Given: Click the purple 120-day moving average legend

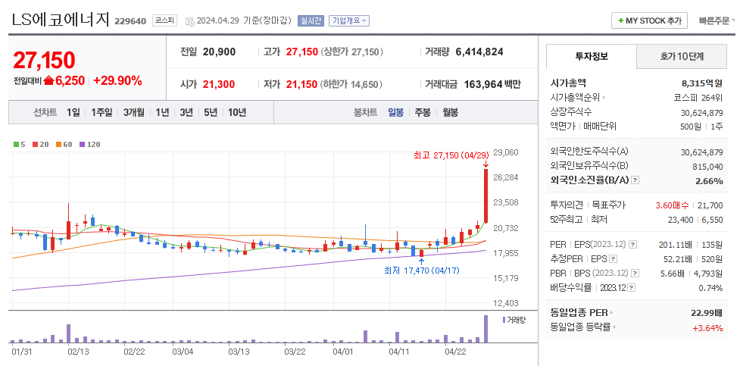Looking at the screenshot, I should coord(89,145).
